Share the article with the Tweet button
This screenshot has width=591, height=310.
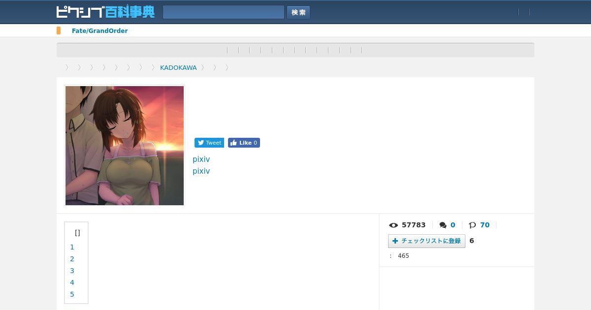(209, 143)
